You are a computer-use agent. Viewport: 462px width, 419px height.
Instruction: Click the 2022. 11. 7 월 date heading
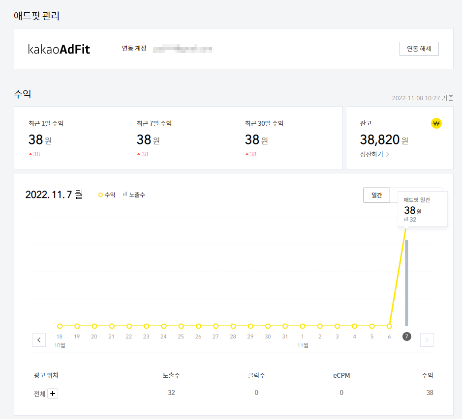[x=54, y=195]
